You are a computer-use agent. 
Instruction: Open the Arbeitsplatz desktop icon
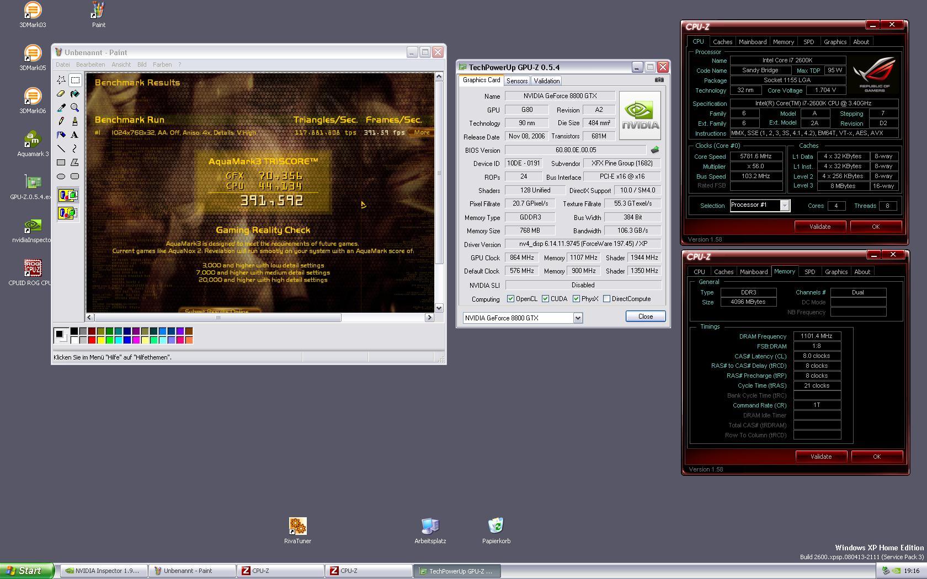[x=430, y=531]
